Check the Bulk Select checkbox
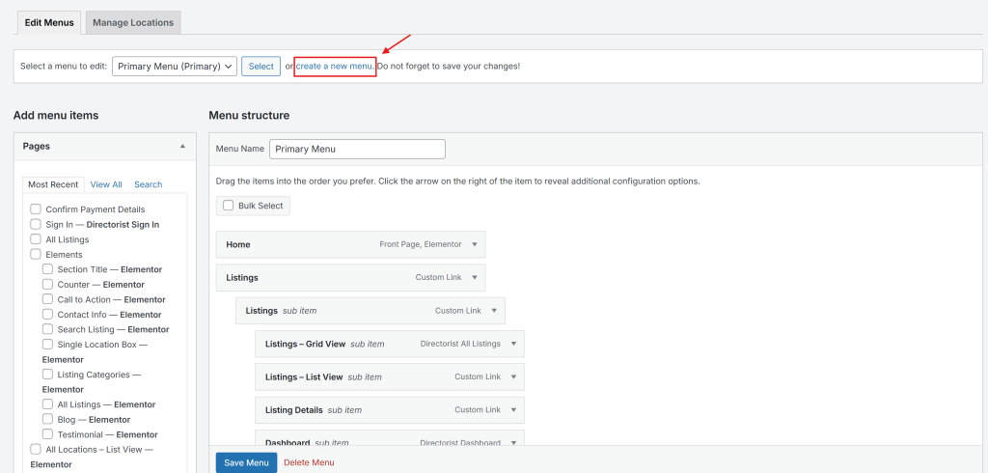The height and width of the screenshot is (473, 988). coord(229,206)
